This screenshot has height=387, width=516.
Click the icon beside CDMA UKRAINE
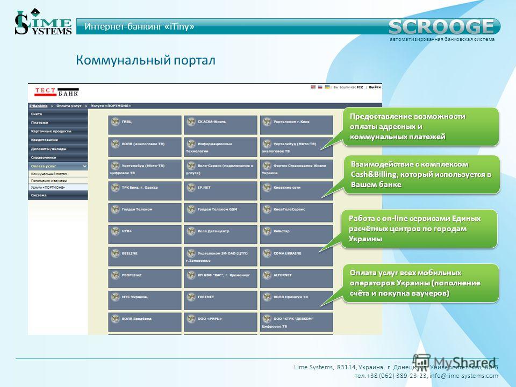click(267, 253)
